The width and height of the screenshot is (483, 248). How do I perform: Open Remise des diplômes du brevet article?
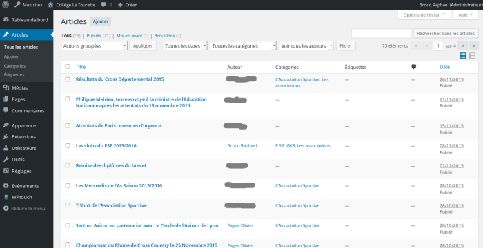pos(111,165)
